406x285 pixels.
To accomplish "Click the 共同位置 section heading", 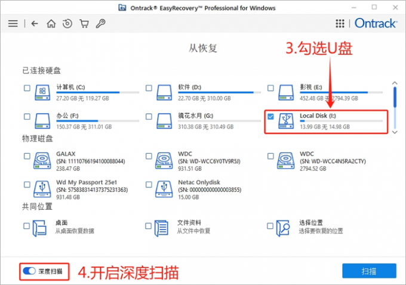I will pos(37,207).
